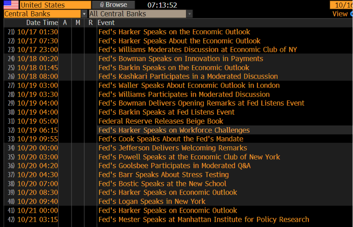Sort by the Date Time column header

coord(42,23)
